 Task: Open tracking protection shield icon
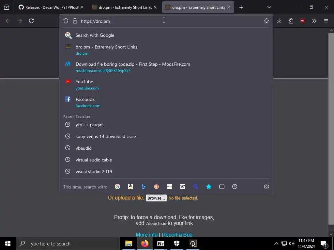coord(66,21)
